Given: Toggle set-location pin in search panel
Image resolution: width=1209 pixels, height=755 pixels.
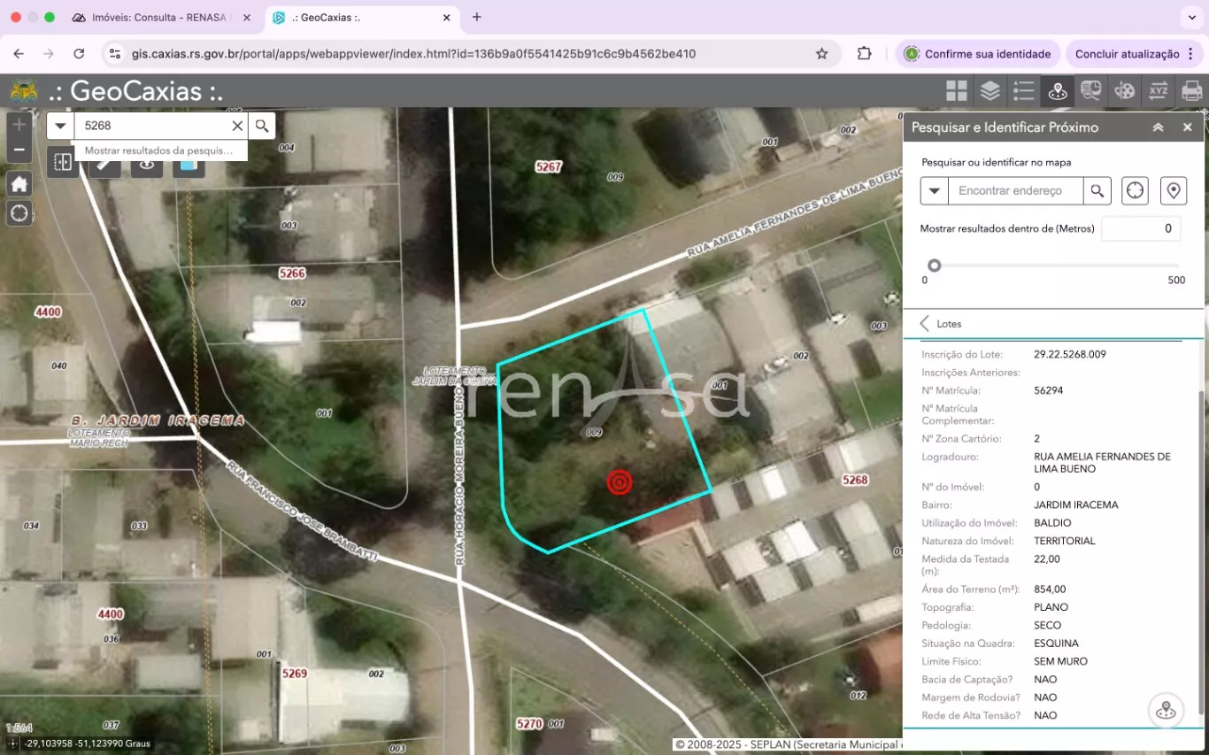Looking at the screenshot, I should click(x=1173, y=190).
